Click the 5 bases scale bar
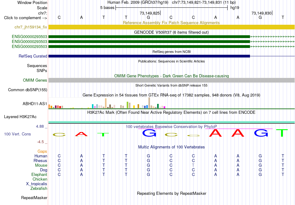 [x=171, y=8]
